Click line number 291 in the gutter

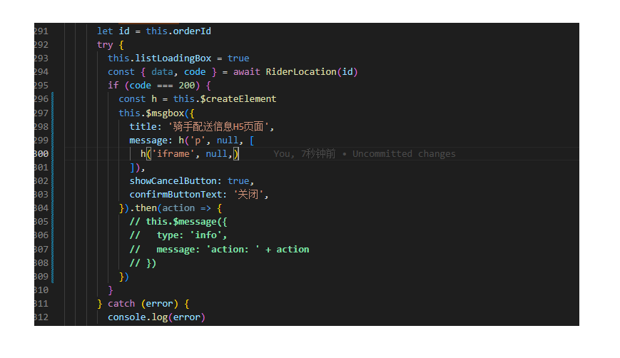pos(41,31)
